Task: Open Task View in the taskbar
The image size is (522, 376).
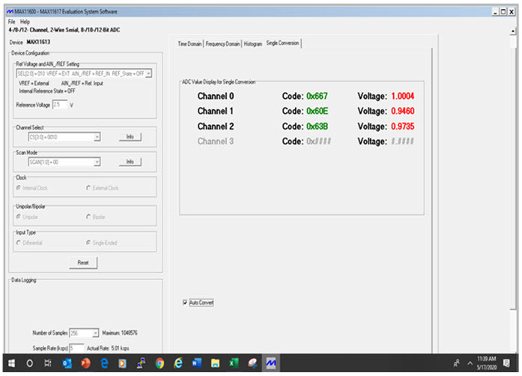Action: point(48,363)
